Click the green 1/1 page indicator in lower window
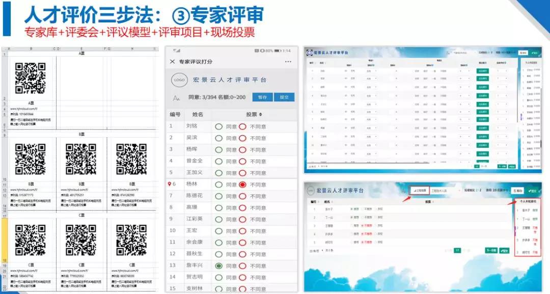Viewport: 550px width, 294px height. tap(457, 251)
